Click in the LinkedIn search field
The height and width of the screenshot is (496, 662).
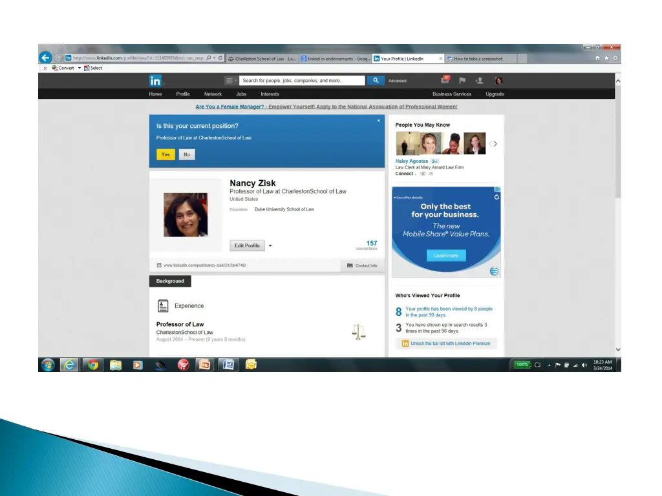(303, 81)
